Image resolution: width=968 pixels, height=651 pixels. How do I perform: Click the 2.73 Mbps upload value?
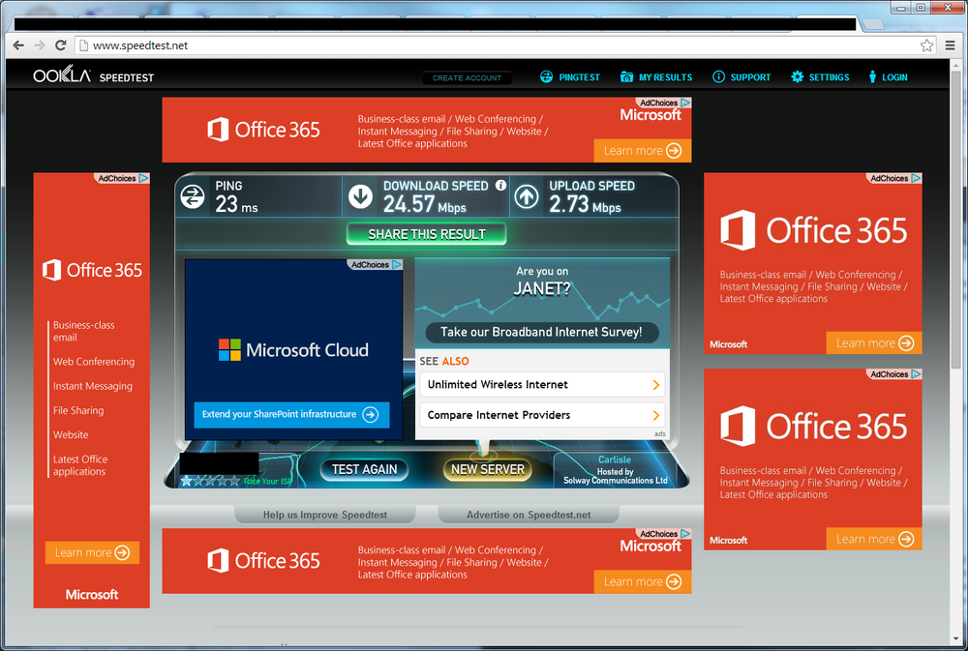(x=585, y=204)
